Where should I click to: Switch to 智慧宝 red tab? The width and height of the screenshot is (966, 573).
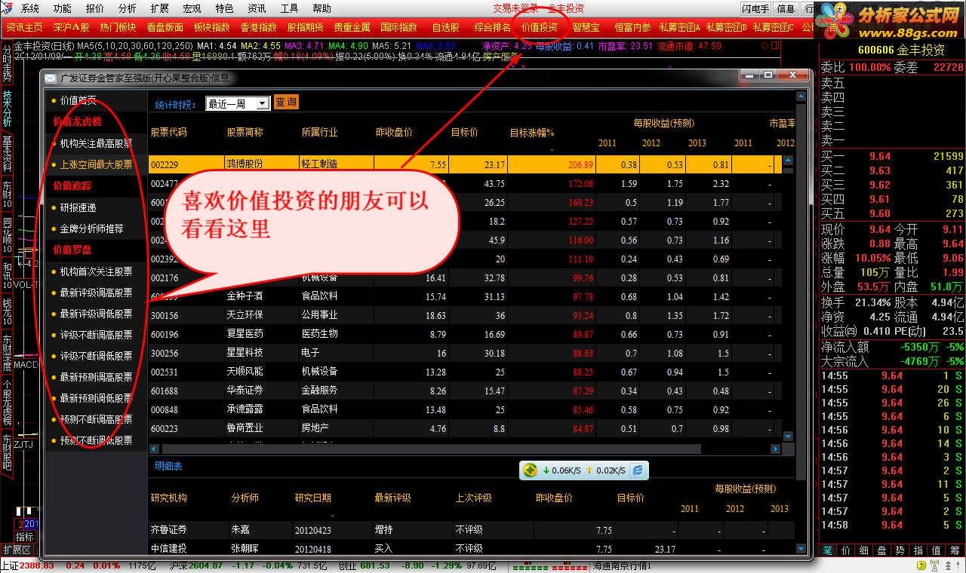point(586,27)
